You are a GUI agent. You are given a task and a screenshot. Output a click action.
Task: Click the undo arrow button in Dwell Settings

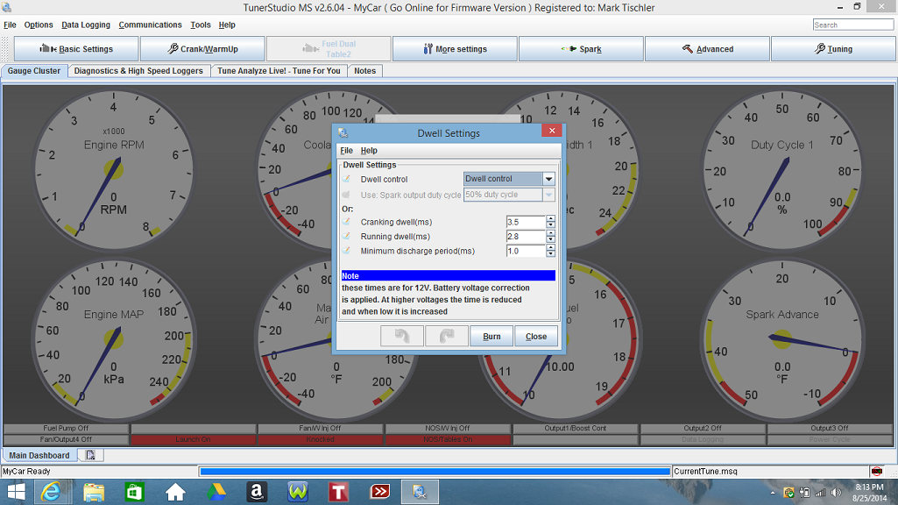tap(402, 336)
